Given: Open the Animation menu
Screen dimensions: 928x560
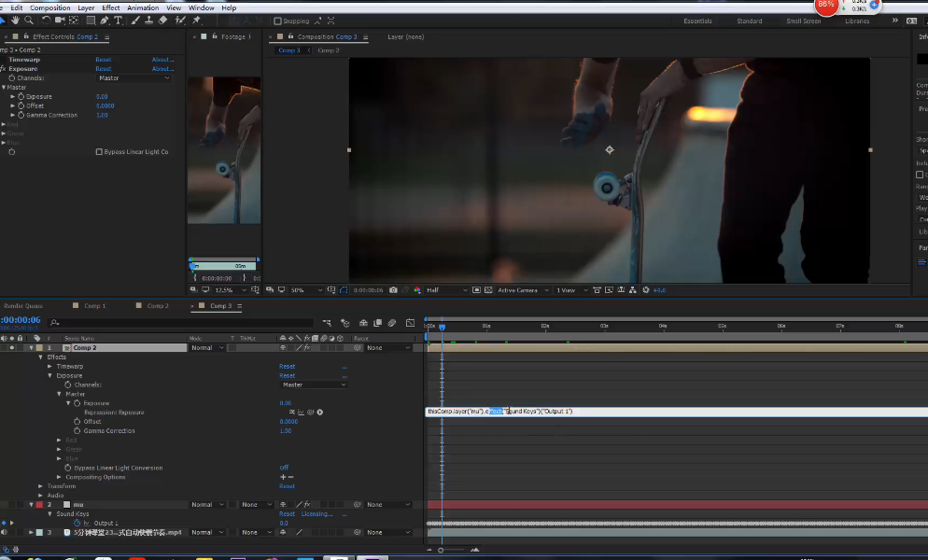Looking at the screenshot, I should (x=143, y=7).
